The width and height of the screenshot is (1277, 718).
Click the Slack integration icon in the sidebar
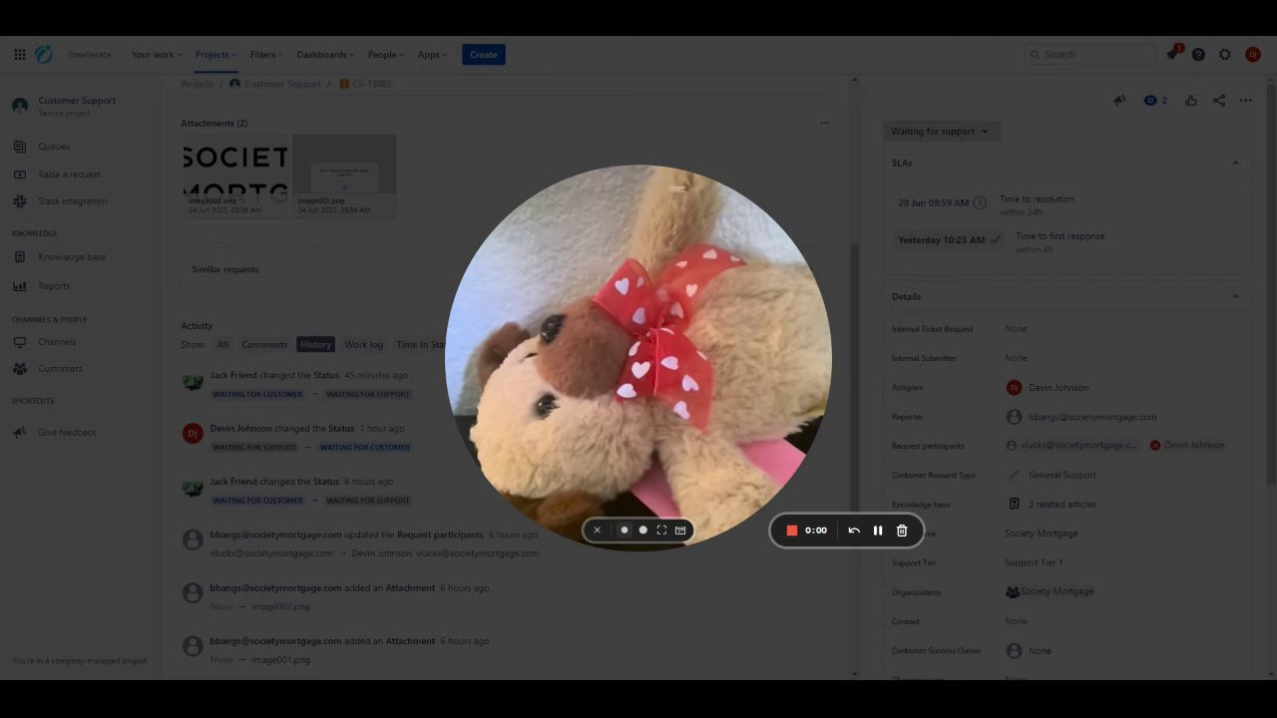tap(20, 201)
